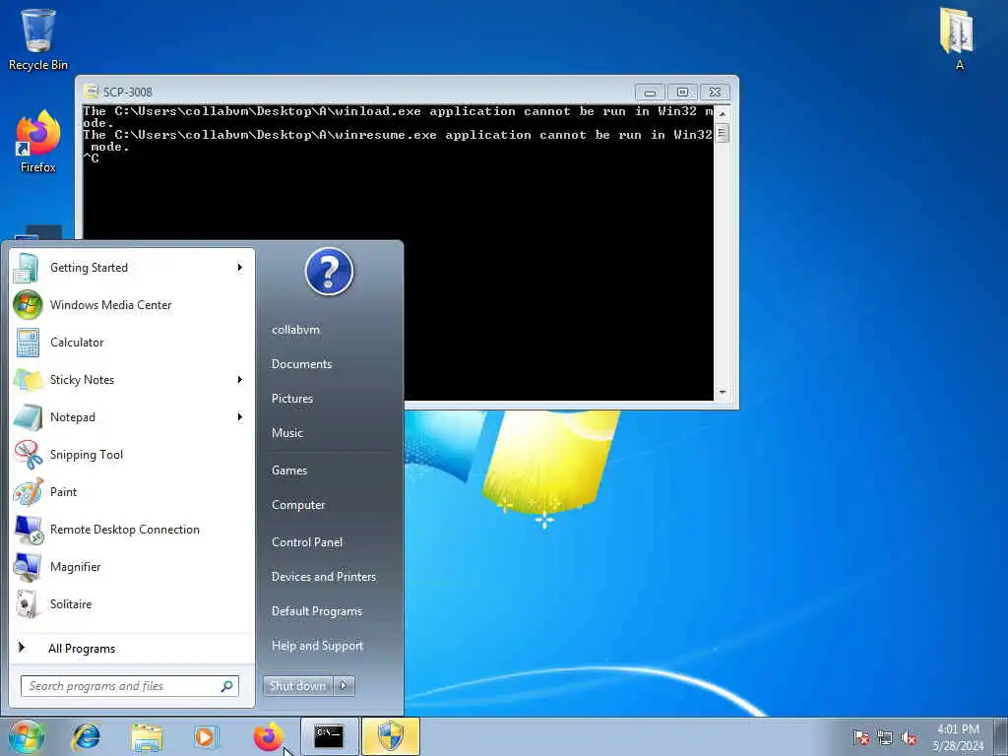
Task: Click the console scrollbar down arrow
Action: [x=723, y=392]
